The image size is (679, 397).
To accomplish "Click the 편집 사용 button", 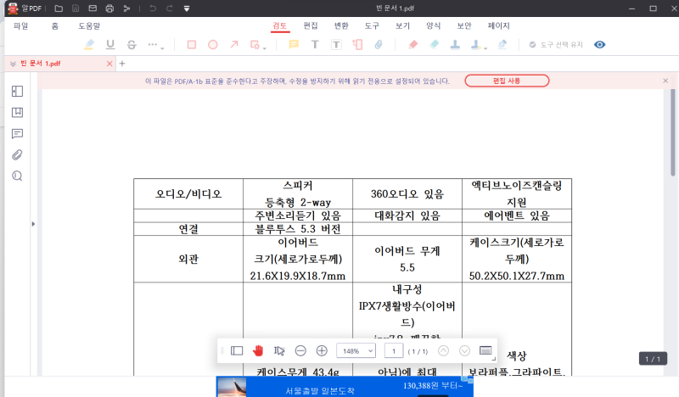I will click(x=507, y=81).
